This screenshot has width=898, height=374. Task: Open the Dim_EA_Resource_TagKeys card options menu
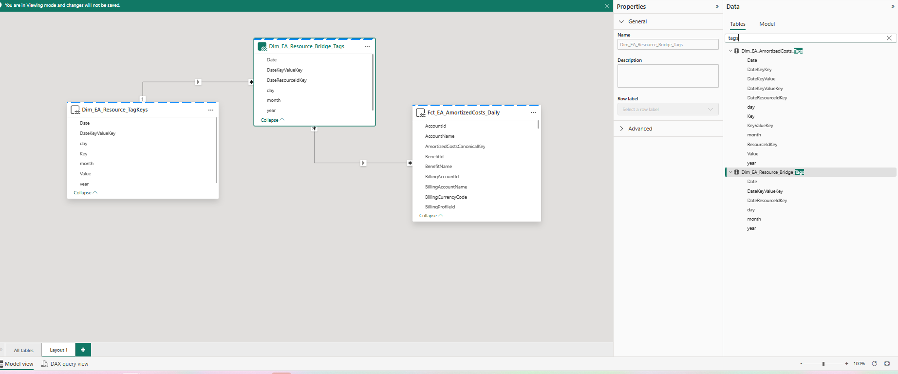click(211, 110)
